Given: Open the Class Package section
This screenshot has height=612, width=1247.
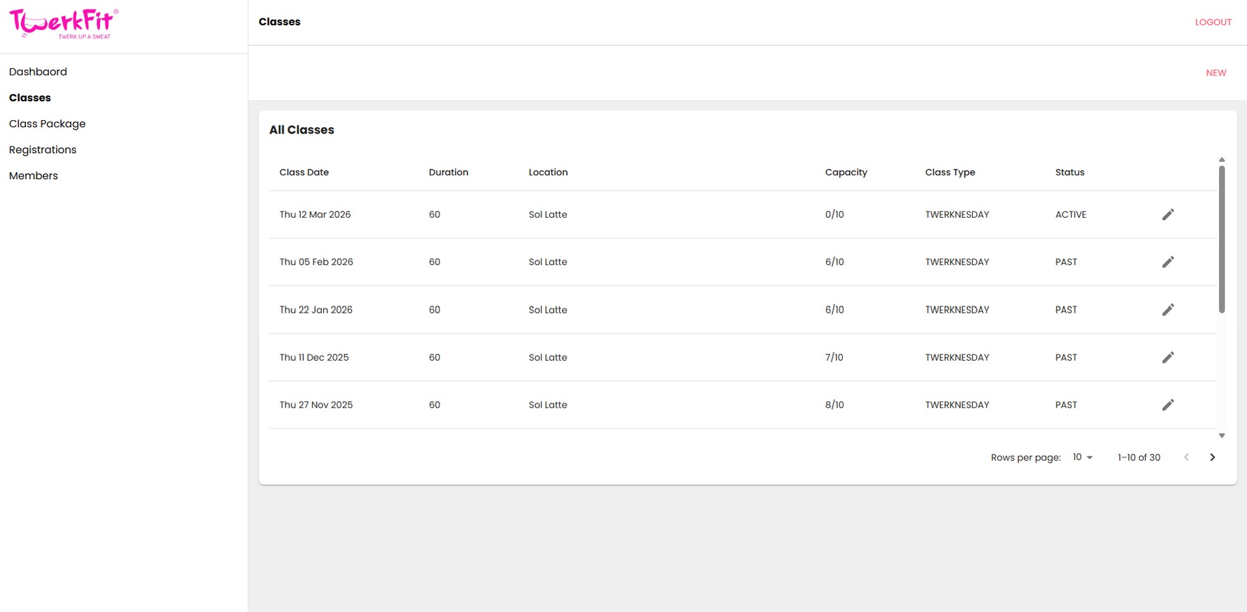Looking at the screenshot, I should [48, 123].
